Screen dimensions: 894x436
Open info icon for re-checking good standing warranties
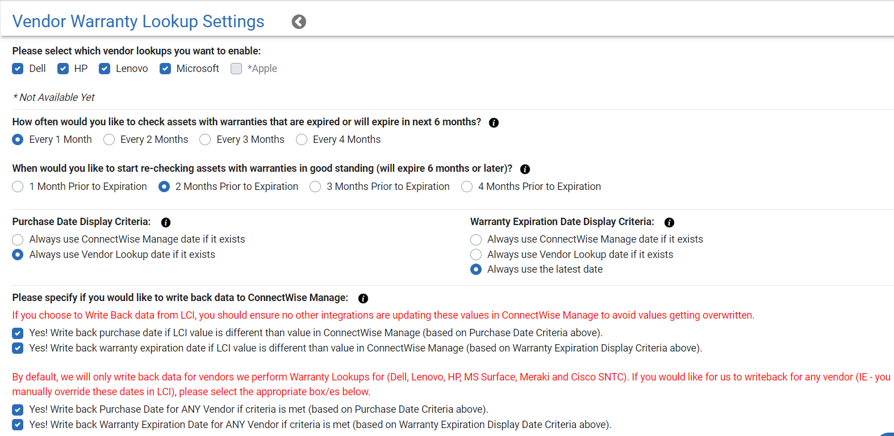click(525, 169)
